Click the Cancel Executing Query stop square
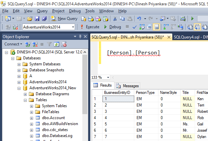 click(x=127, y=27)
